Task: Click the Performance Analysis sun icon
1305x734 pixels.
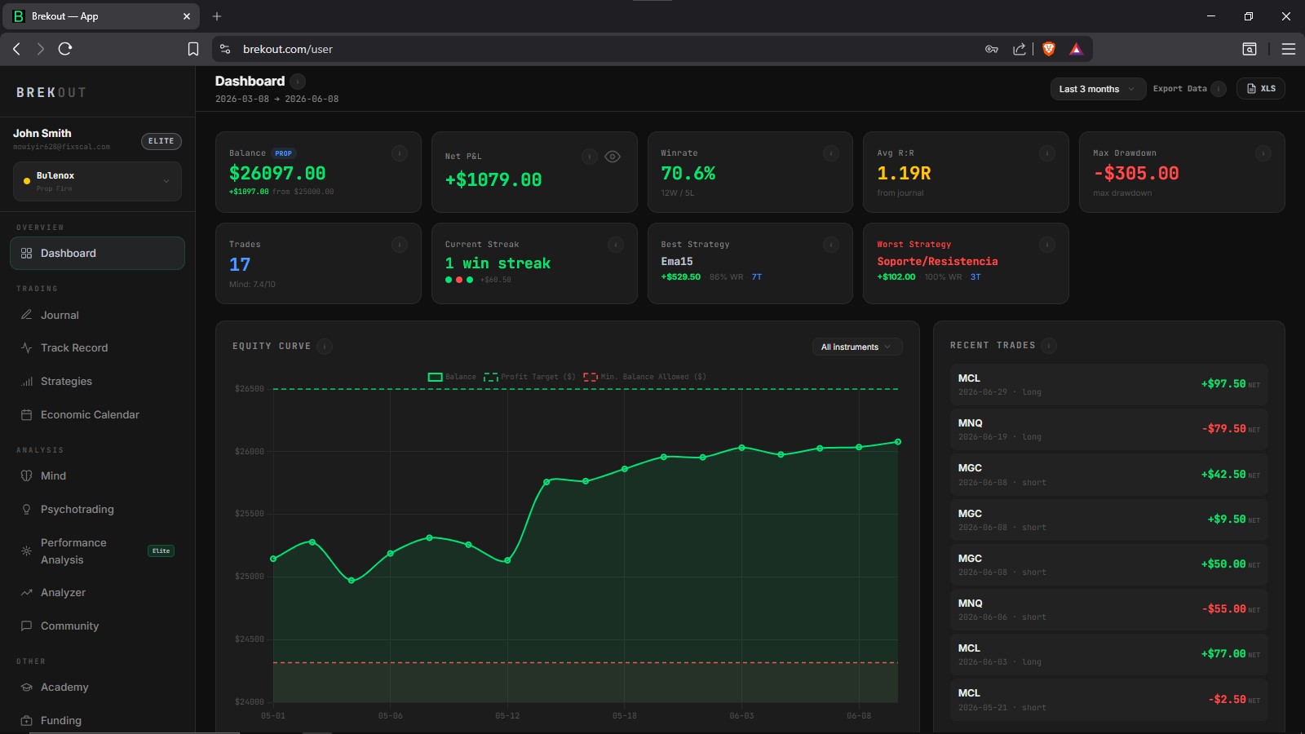Action: click(x=26, y=551)
